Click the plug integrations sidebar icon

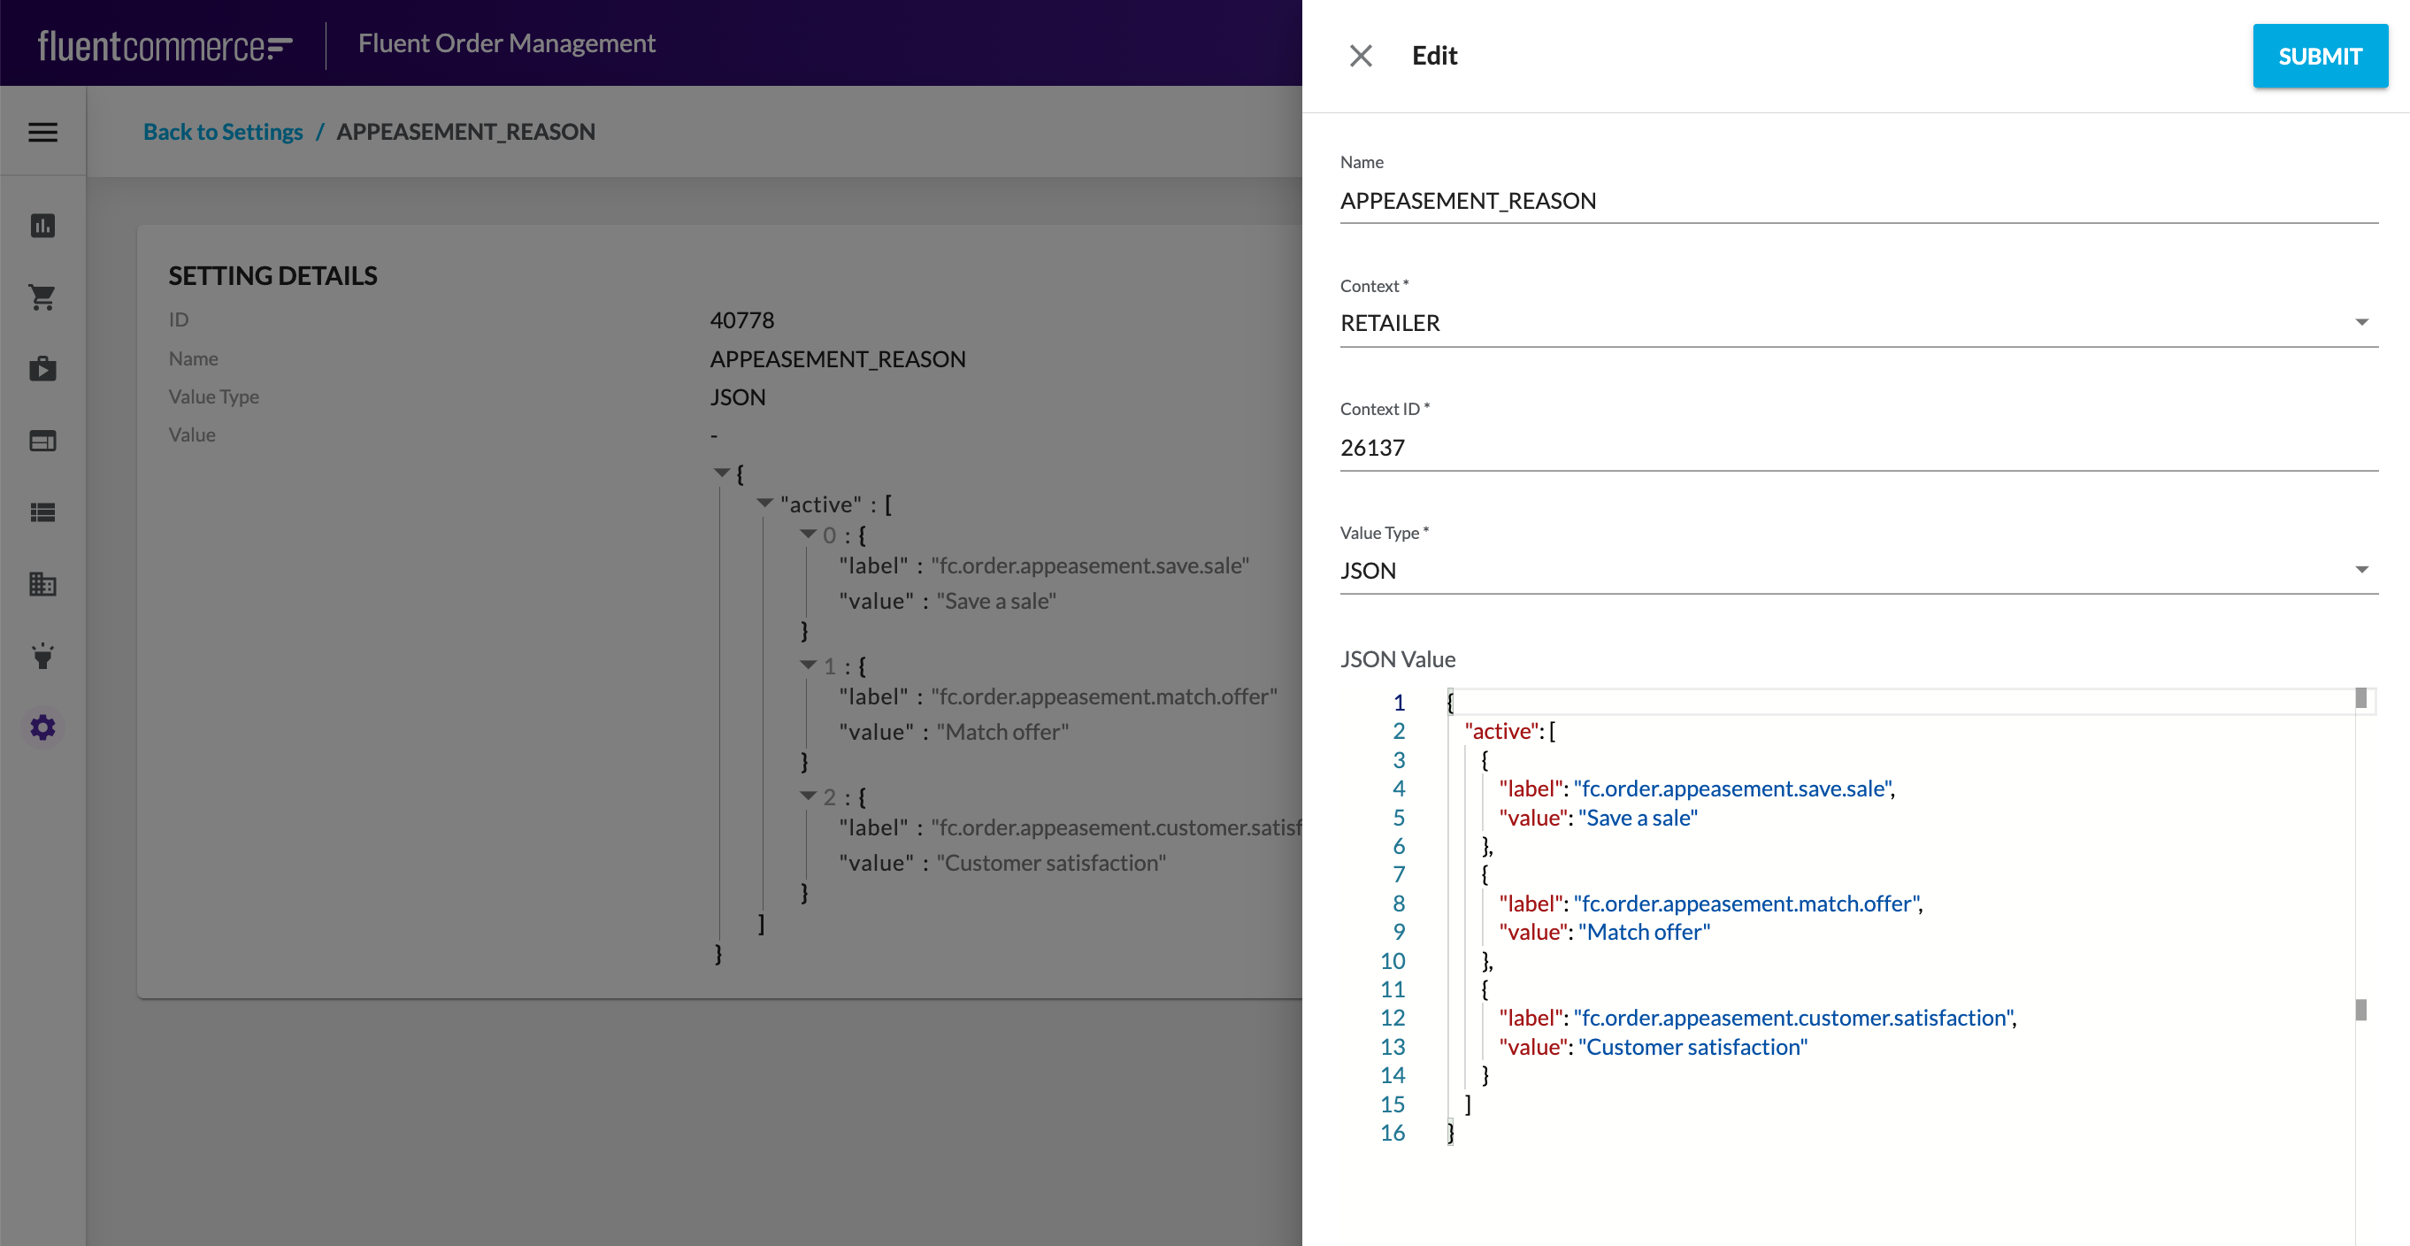point(43,656)
